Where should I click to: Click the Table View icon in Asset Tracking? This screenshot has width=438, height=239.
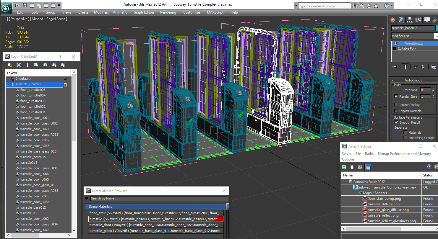[368, 167]
